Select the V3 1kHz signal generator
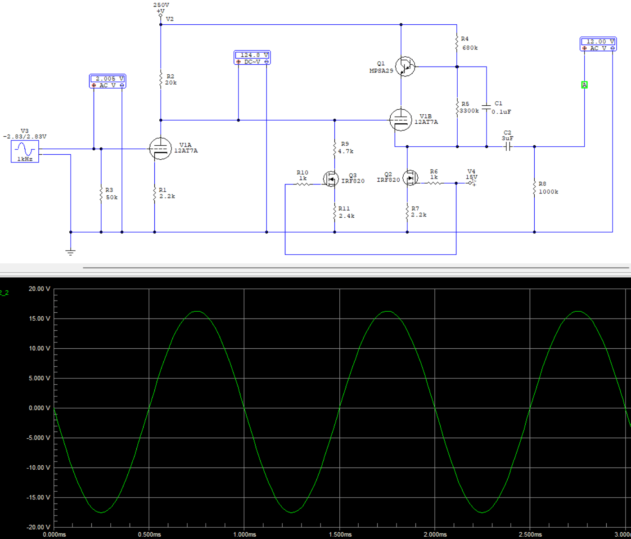The width and height of the screenshot is (631, 539). [25, 151]
